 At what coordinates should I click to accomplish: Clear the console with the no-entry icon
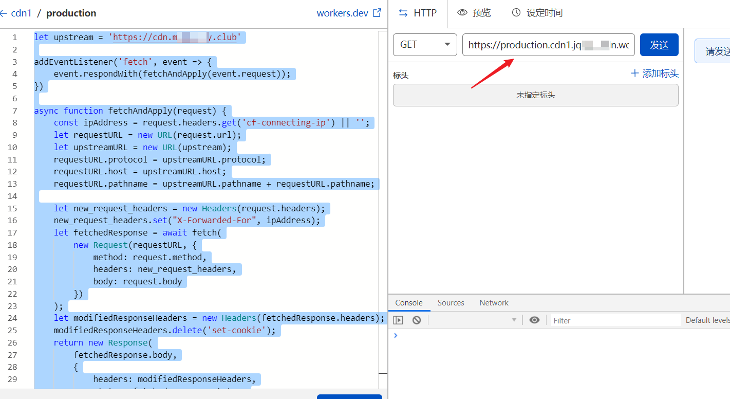point(416,320)
